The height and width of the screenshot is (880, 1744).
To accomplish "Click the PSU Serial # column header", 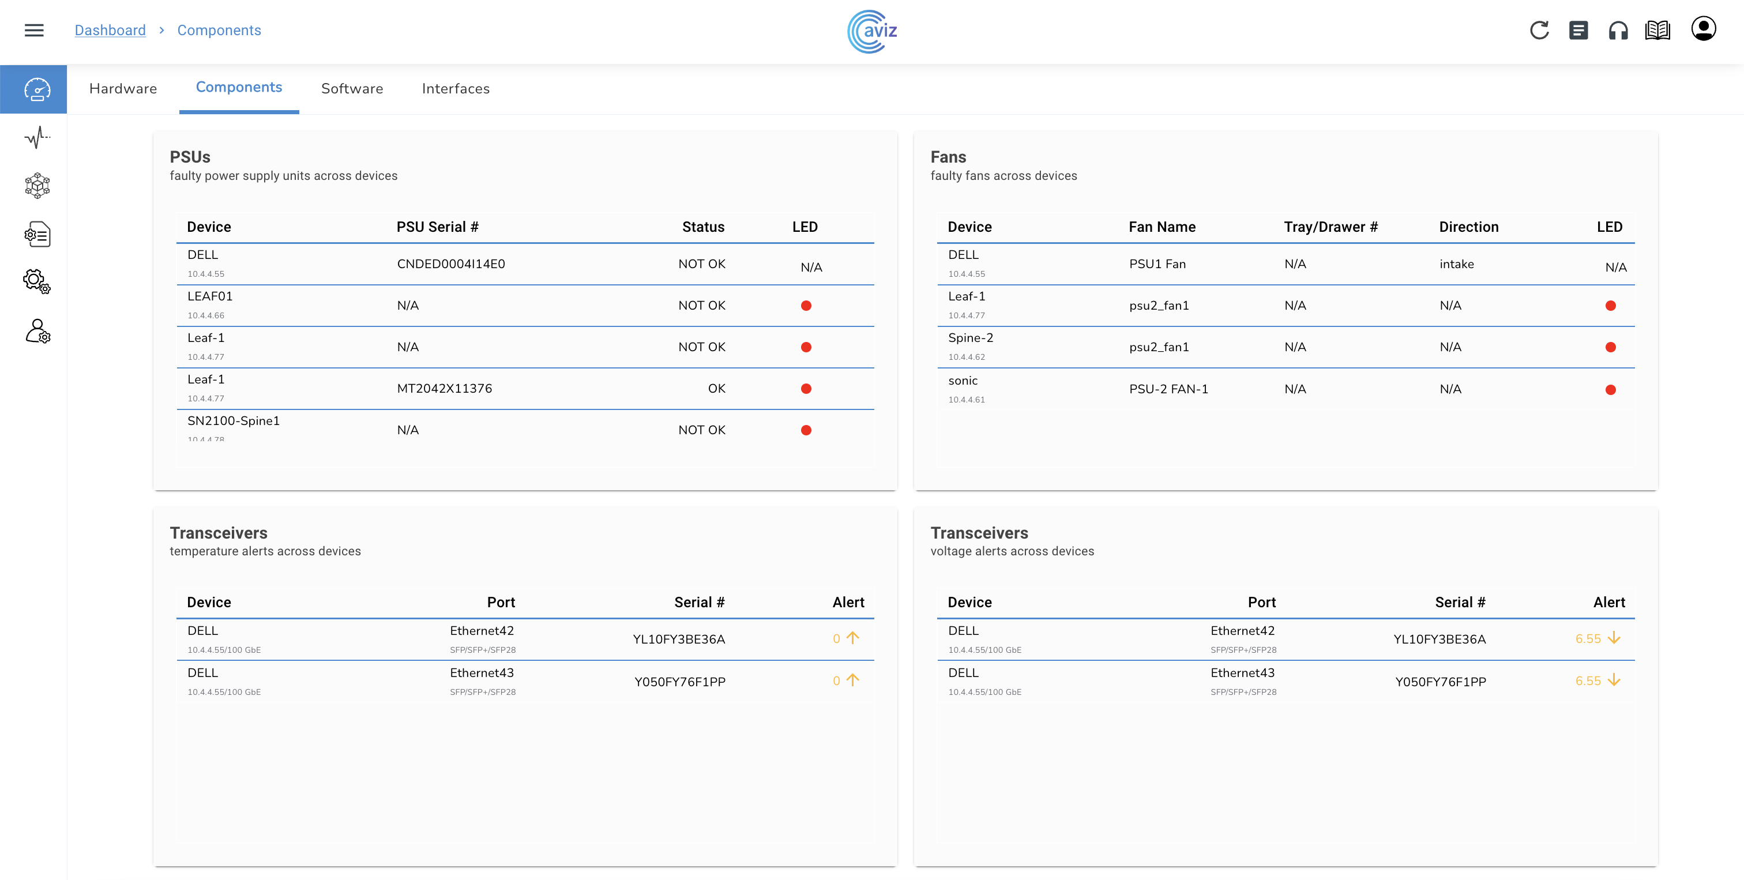I will pos(437,227).
